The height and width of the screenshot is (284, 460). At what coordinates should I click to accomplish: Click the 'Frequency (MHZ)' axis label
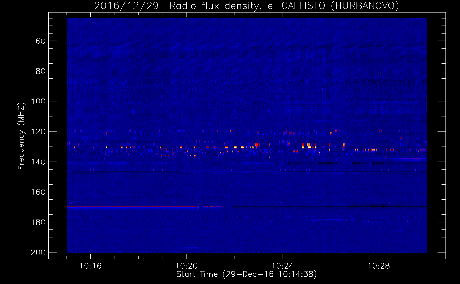(21, 136)
